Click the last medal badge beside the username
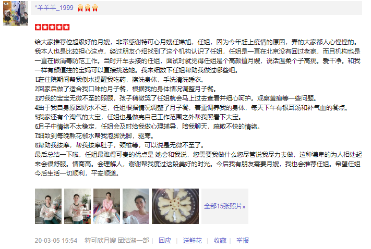The height and width of the screenshot is (249, 371). (95, 8)
